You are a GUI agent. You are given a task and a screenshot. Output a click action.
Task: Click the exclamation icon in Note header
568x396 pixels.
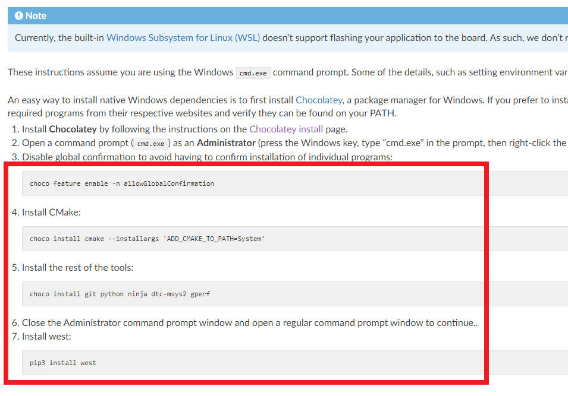coord(19,15)
